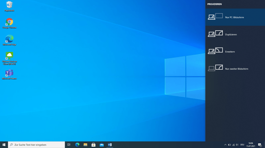Open the Google Chrome desktop shortcut

9,23
